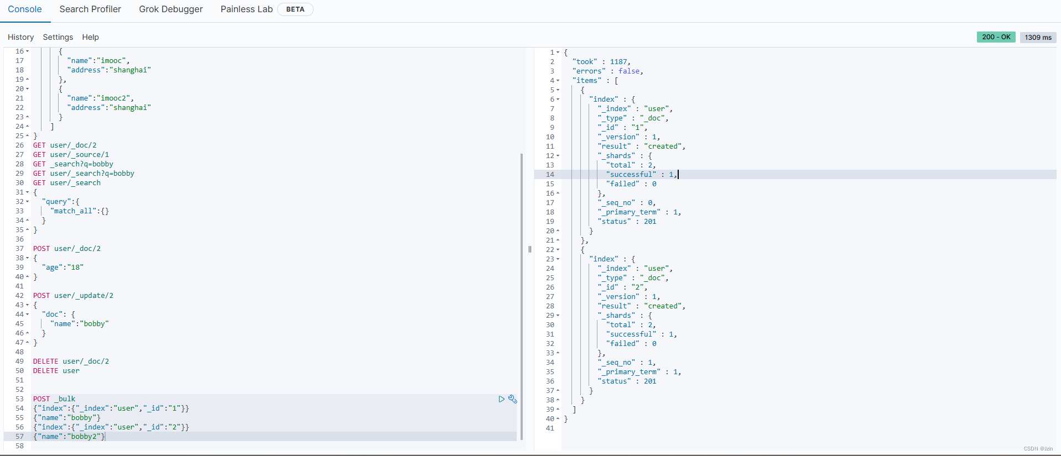Collapse the _shards fold at response line 12
1061x456 pixels.
(x=558, y=156)
